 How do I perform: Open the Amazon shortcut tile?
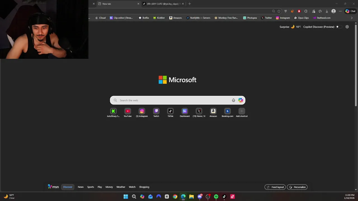[x=213, y=113]
